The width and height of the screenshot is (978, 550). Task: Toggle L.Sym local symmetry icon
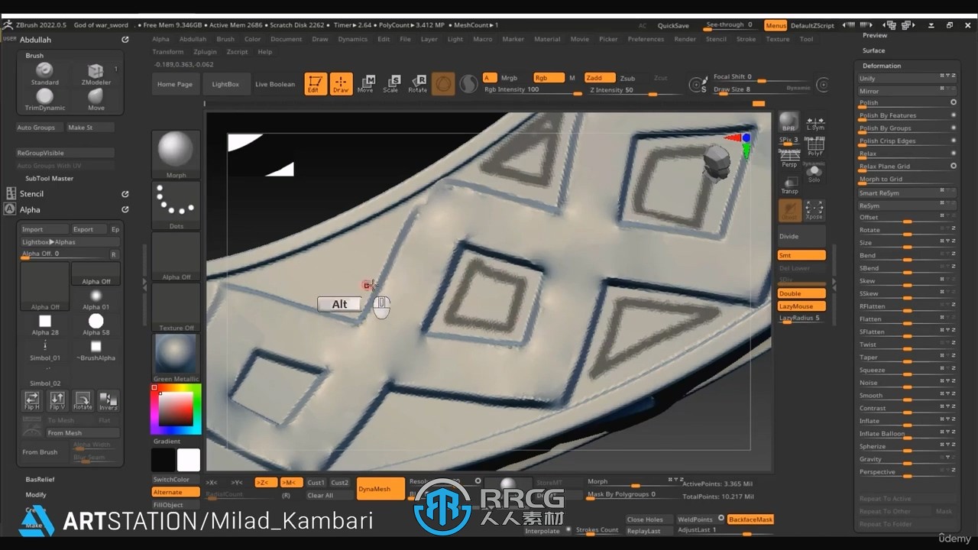(x=815, y=122)
